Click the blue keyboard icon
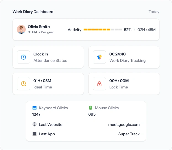Viewport: 172px width, 150px height. click(x=35, y=108)
